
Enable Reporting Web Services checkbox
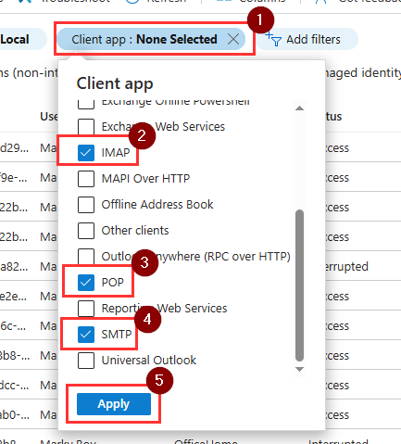tap(86, 309)
